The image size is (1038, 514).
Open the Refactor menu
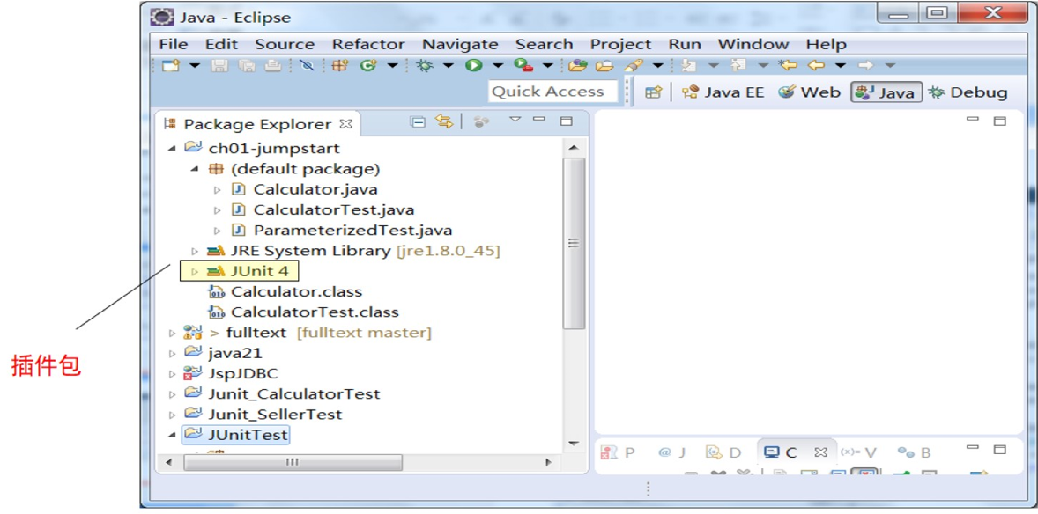368,44
